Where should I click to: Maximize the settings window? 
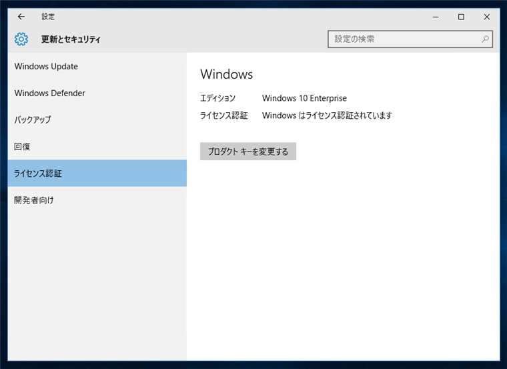461,17
